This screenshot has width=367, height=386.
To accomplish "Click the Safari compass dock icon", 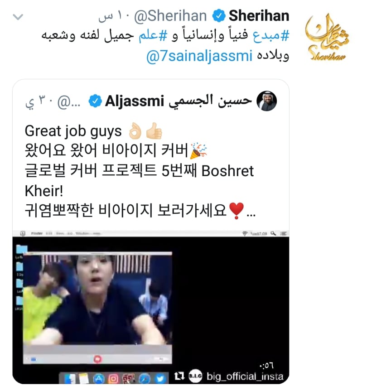I will [145, 379].
